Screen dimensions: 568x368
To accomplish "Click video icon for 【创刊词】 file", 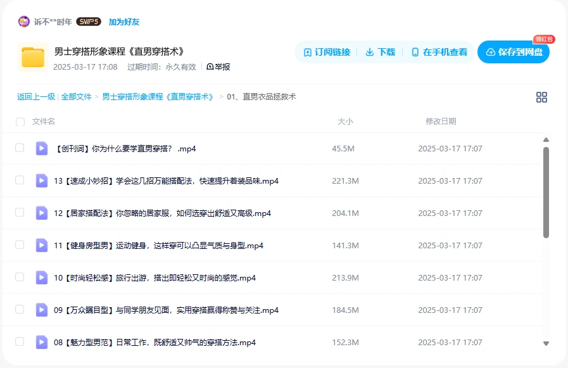I will 42,148.
